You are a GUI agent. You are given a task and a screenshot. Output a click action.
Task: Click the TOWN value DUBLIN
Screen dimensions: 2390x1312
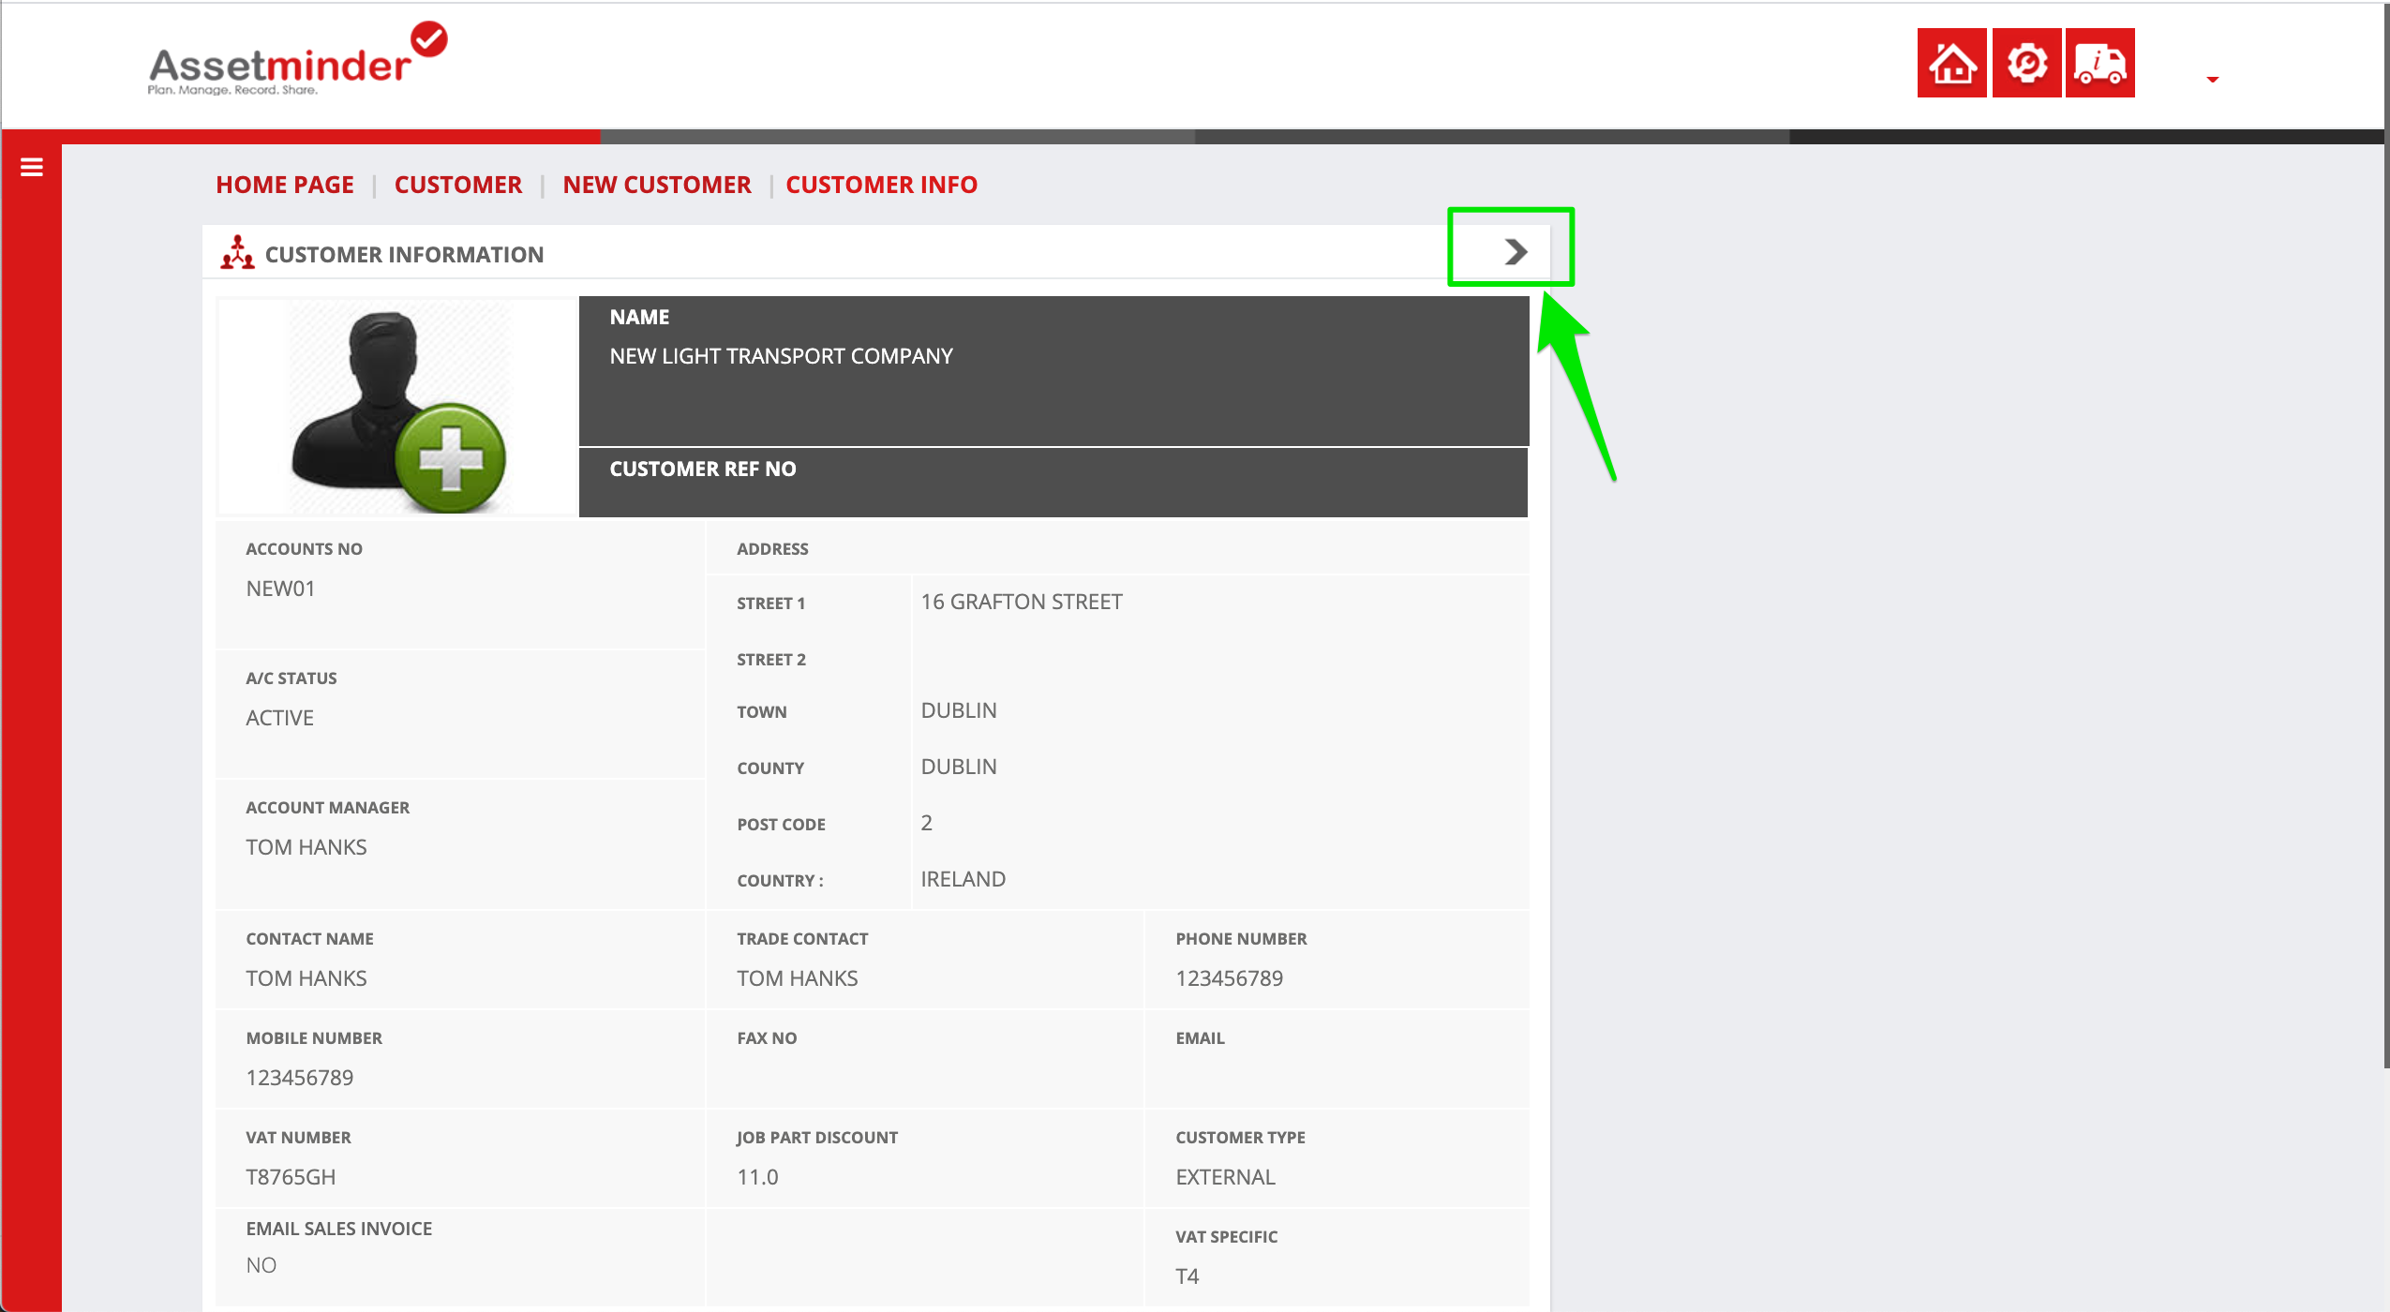tap(959, 710)
